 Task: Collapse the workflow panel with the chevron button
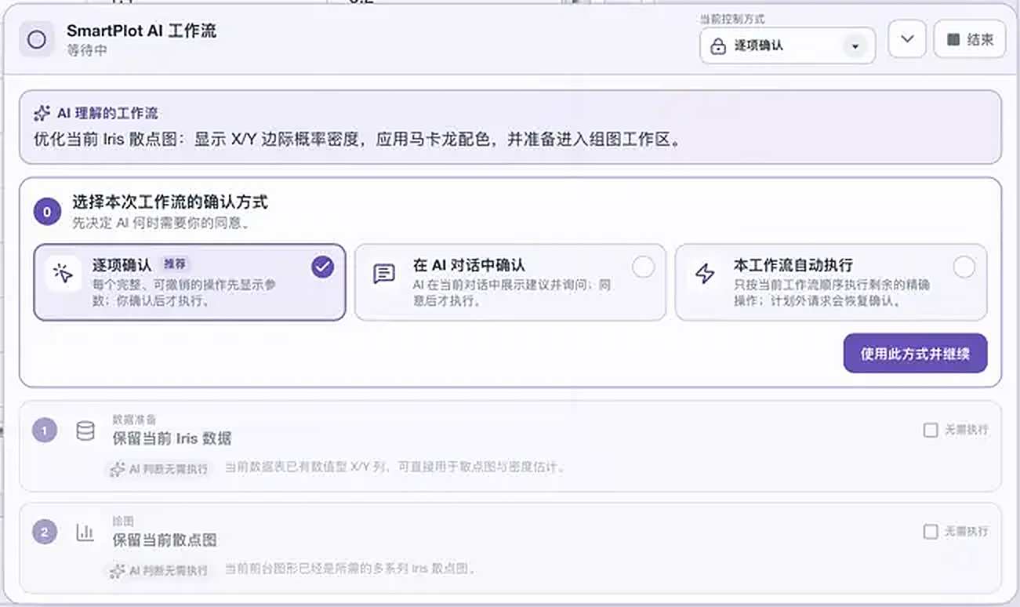pos(907,39)
